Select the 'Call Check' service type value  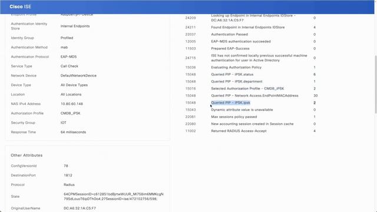click(70, 66)
